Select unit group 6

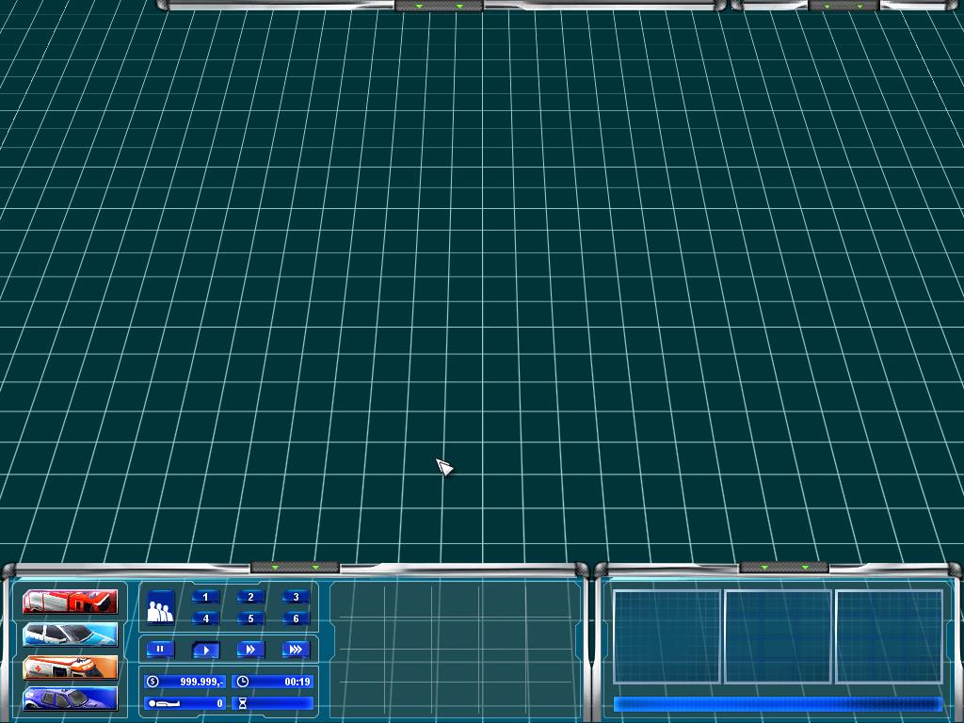coord(296,618)
